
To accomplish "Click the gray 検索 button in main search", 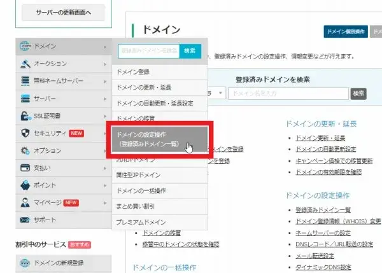I will pyautogui.click(x=358, y=94).
